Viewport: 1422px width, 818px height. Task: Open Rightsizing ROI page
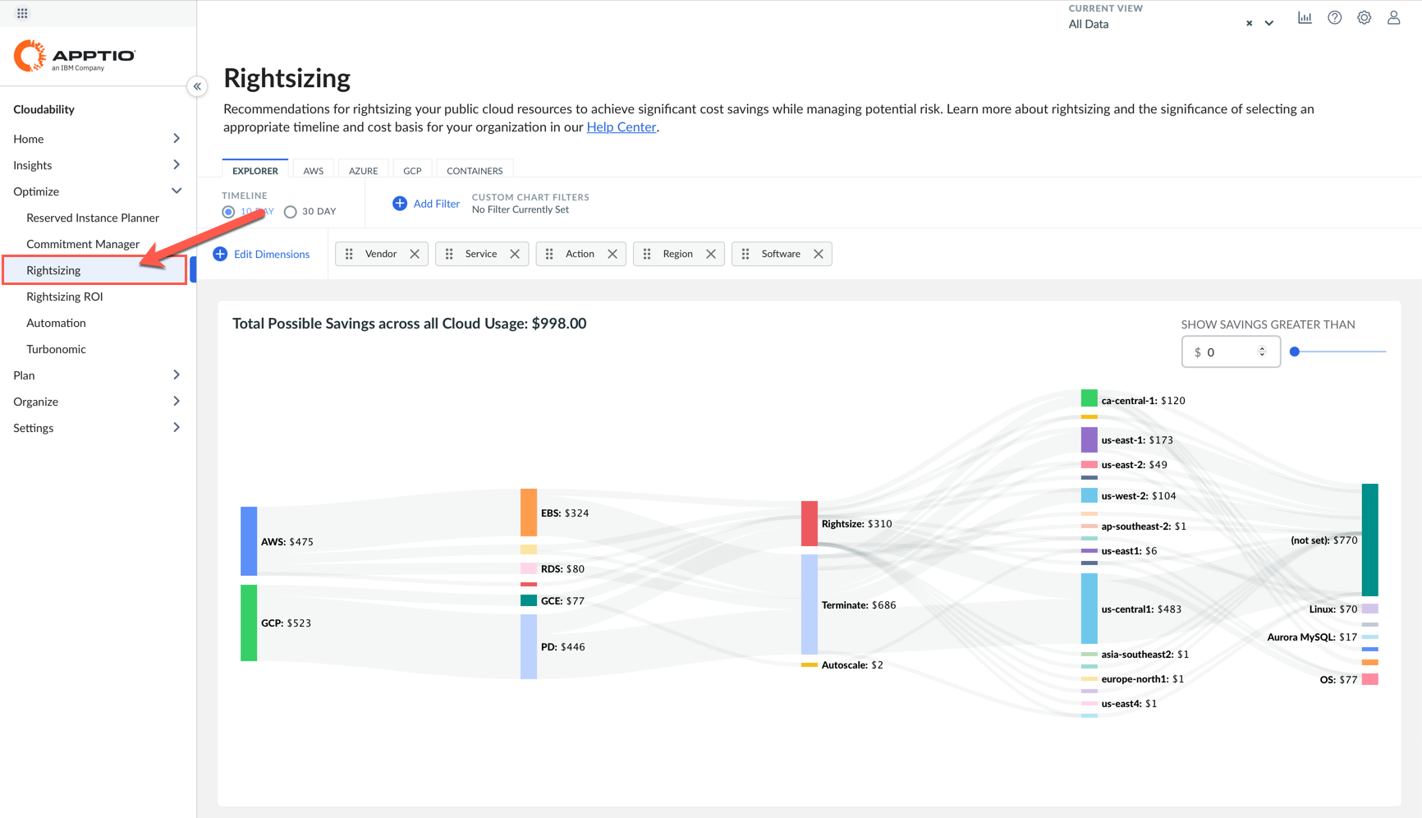point(64,296)
